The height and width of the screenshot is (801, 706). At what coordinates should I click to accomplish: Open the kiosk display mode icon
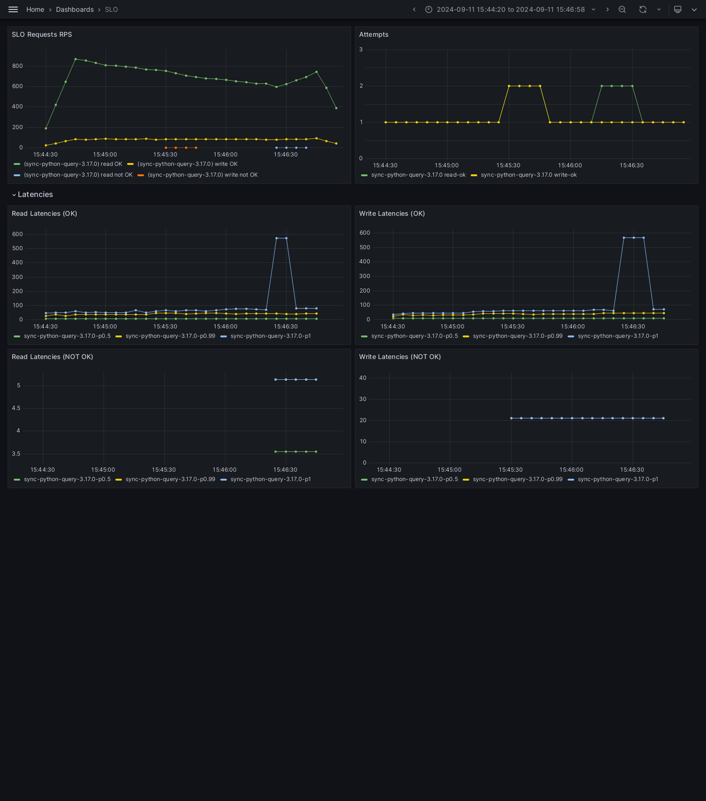coord(678,9)
